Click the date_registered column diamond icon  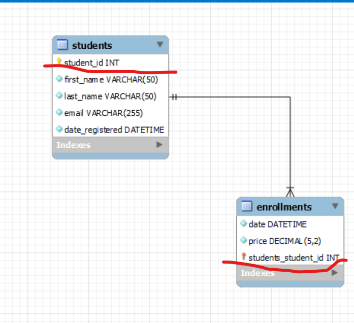(x=59, y=129)
